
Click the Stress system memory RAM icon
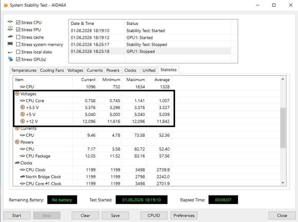point(10,44)
